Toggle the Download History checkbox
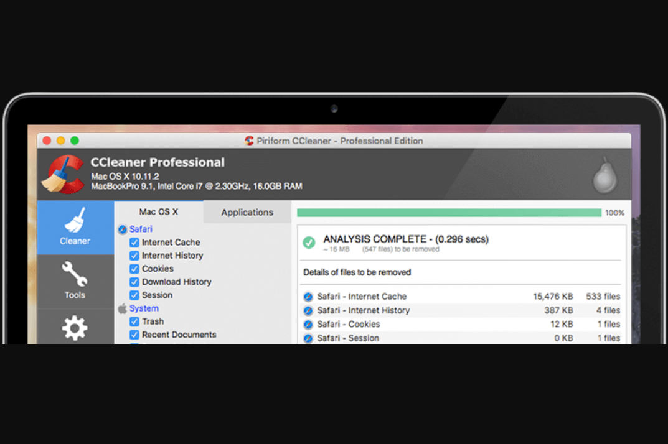This screenshot has width=668, height=444. [x=133, y=282]
